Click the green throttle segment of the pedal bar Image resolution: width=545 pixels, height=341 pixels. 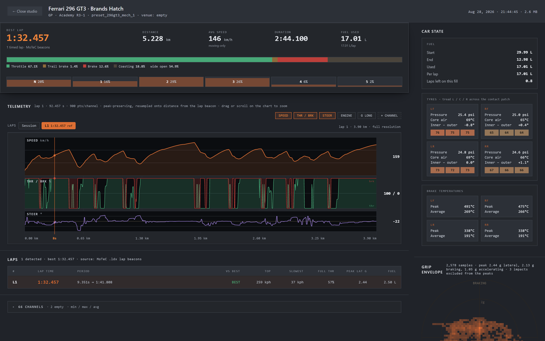click(x=139, y=60)
